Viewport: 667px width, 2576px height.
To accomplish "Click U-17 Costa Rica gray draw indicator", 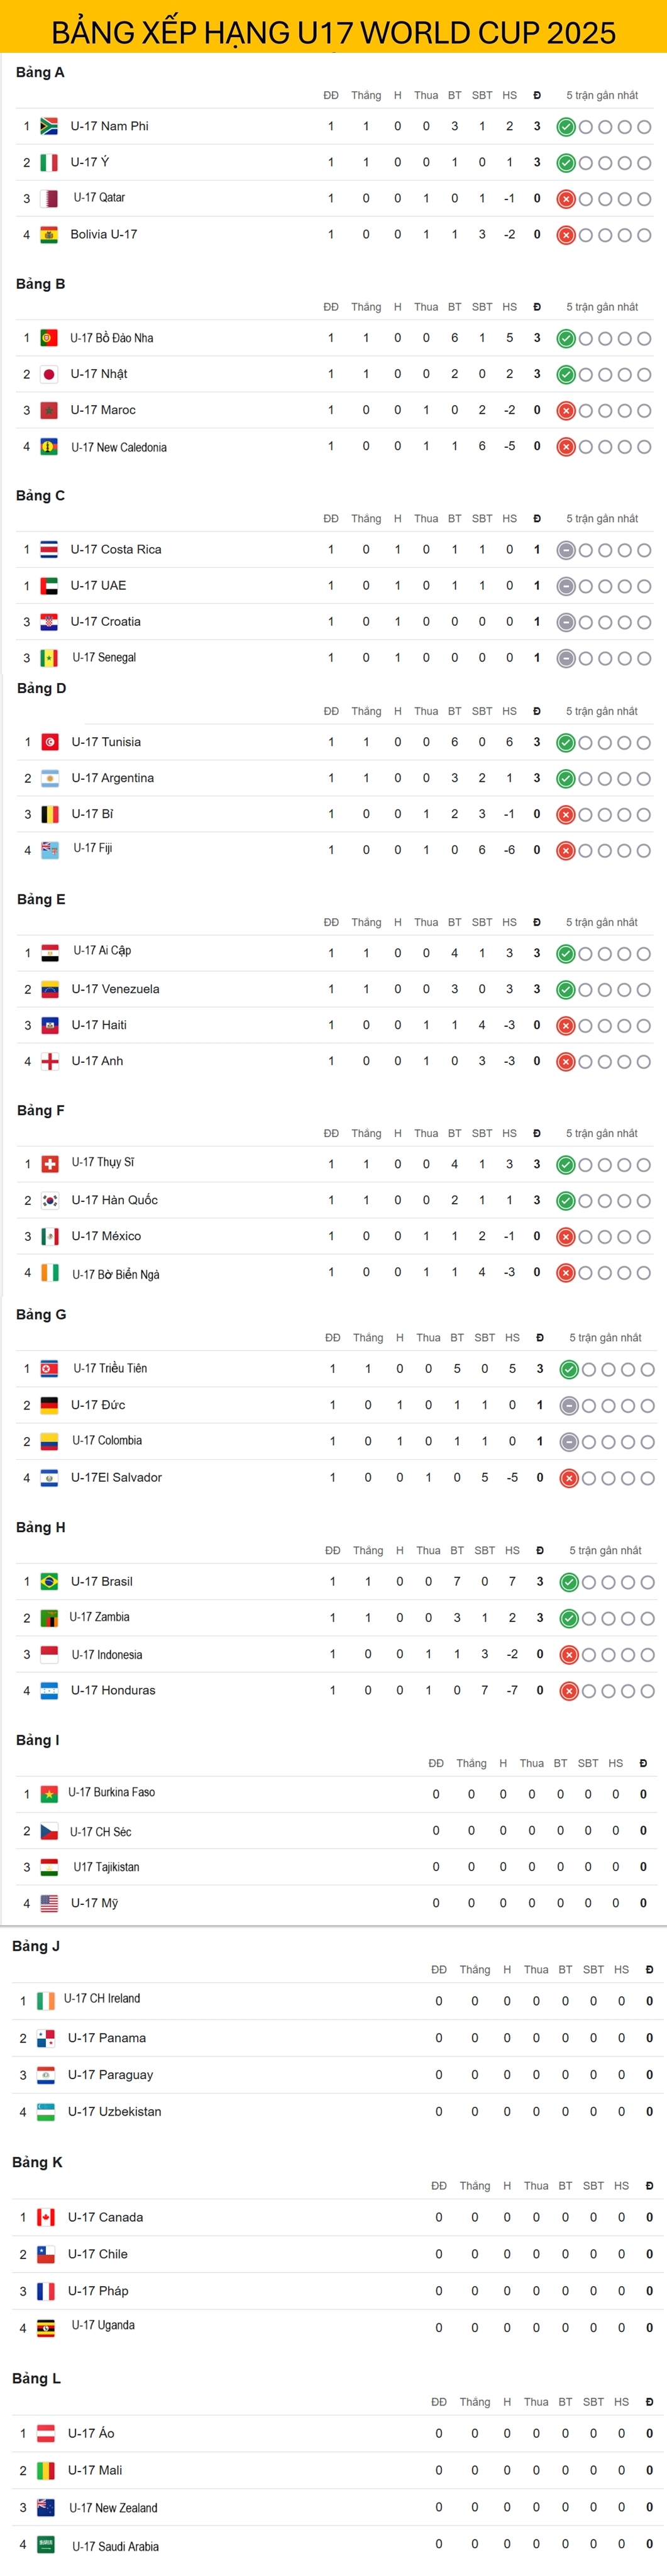I will coord(566,550).
